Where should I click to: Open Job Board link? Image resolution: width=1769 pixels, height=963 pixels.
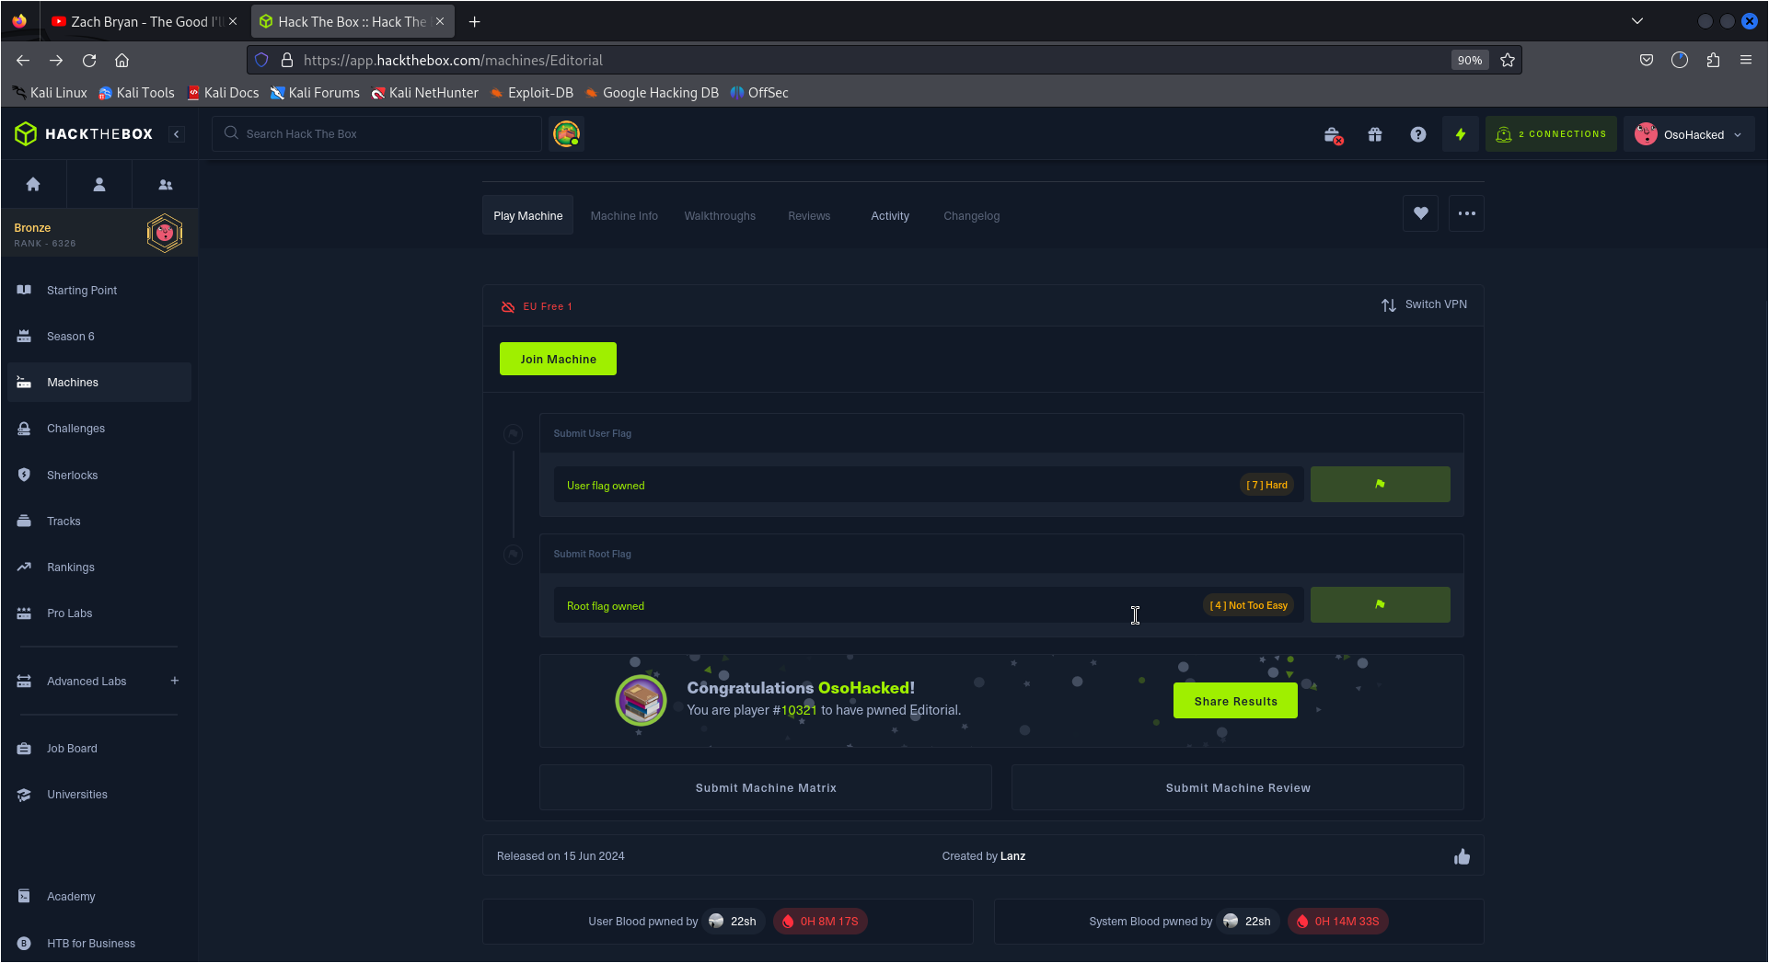coord(99,749)
